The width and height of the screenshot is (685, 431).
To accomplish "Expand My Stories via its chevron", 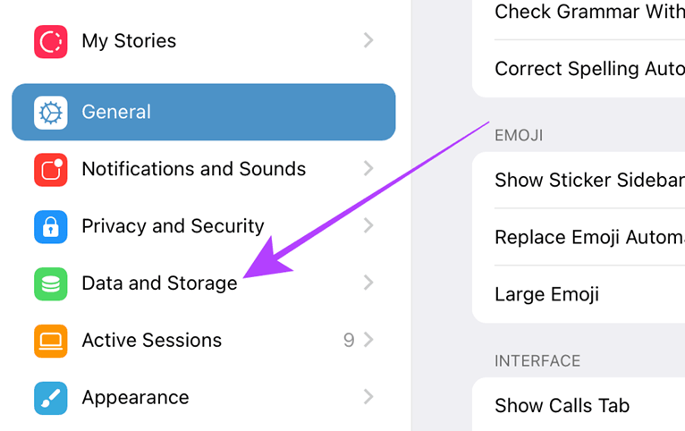I will [368, 40].
